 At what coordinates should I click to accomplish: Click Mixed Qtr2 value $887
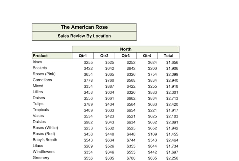click(110, 86)
